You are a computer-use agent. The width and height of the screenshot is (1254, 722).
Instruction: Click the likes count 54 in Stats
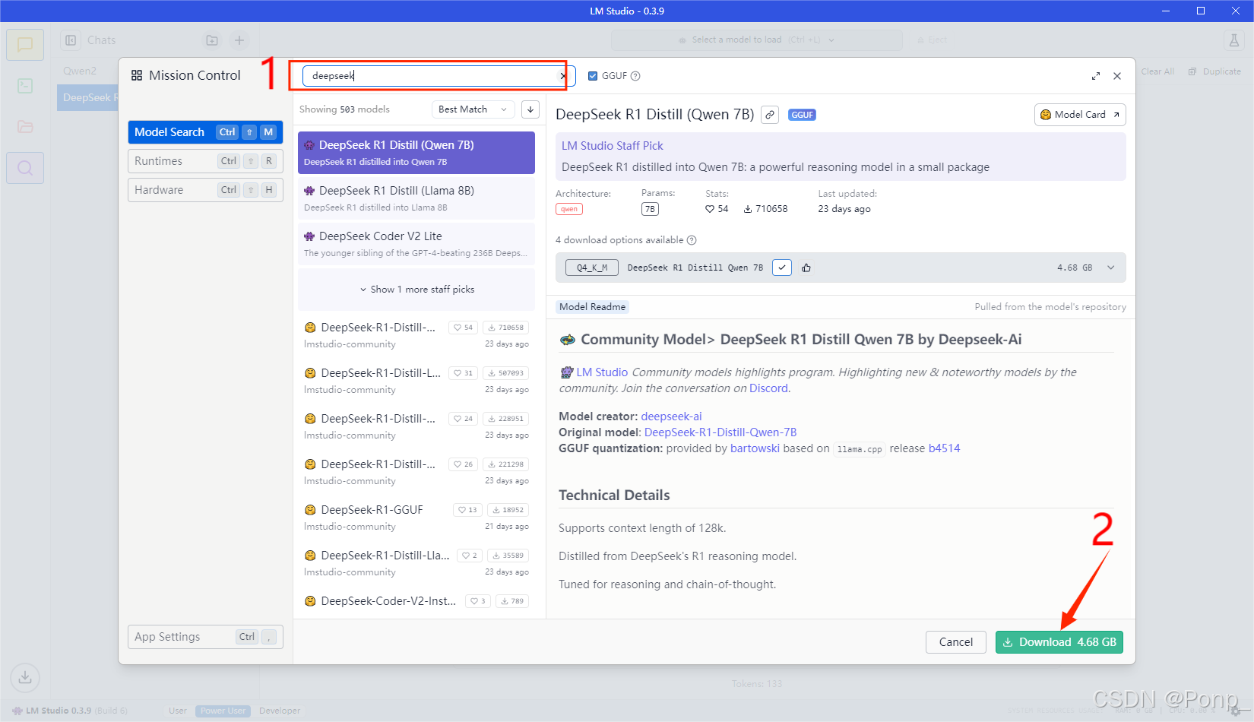click(x=717, y=209)
